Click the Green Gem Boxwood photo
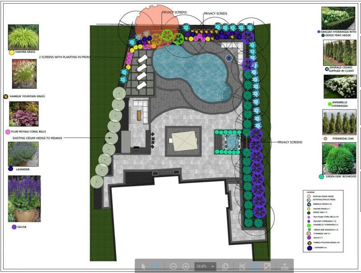 [x=339, y=158]
